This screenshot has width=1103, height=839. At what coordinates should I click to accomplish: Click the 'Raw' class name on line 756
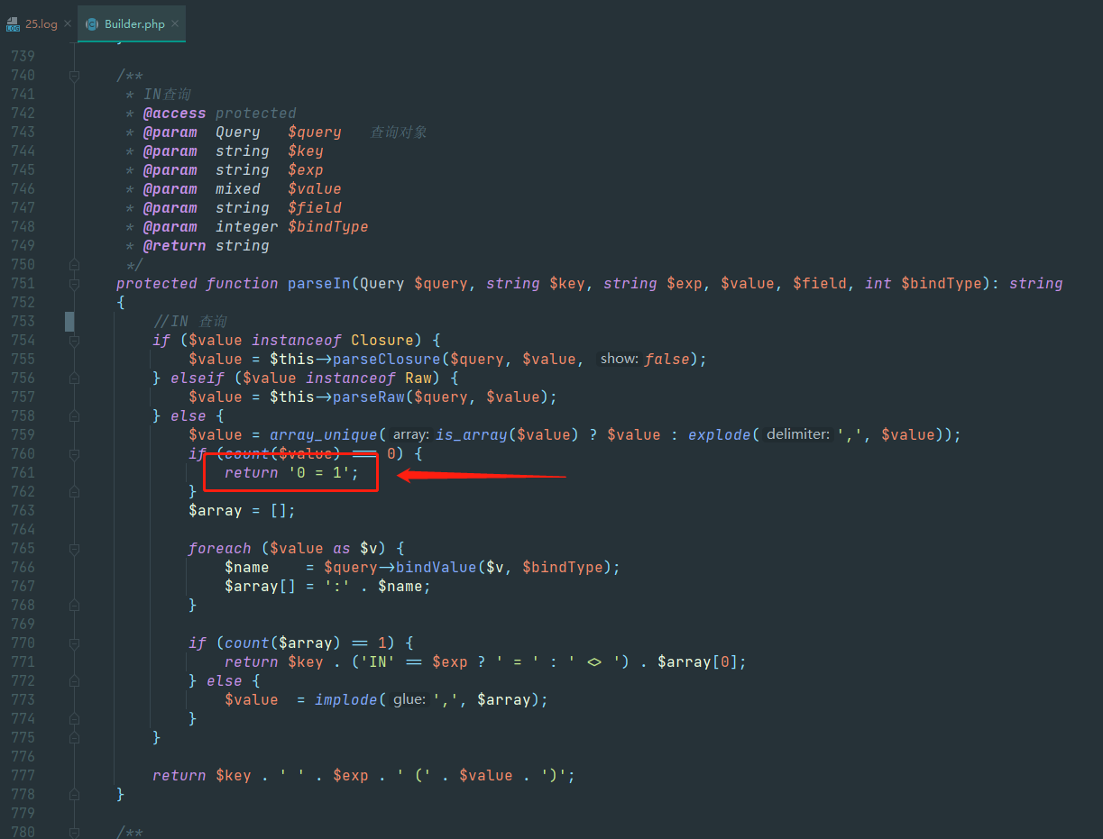click(418, 378)
